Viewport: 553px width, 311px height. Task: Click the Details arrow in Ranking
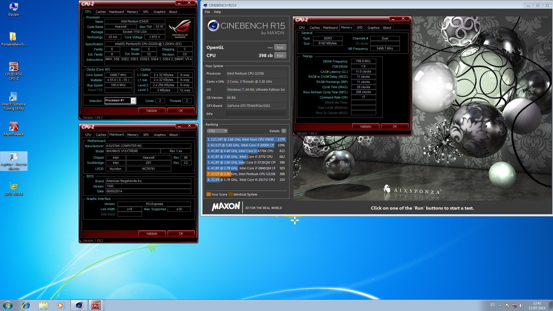coord(284,131)
